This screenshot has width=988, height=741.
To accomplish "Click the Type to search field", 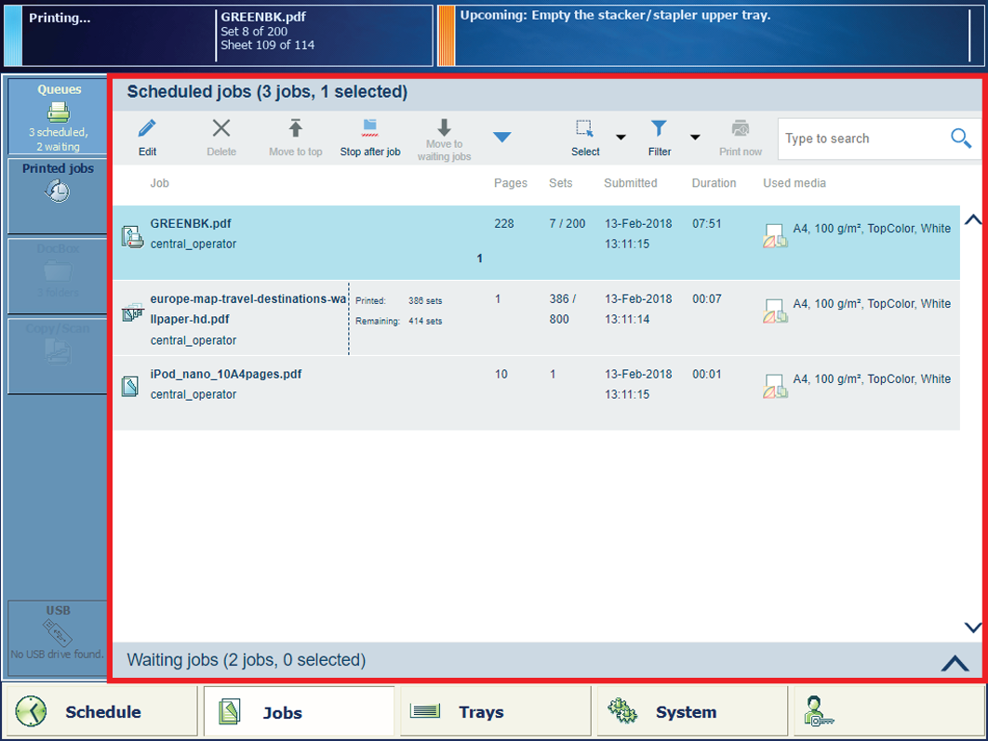I will tap(861, 139).
